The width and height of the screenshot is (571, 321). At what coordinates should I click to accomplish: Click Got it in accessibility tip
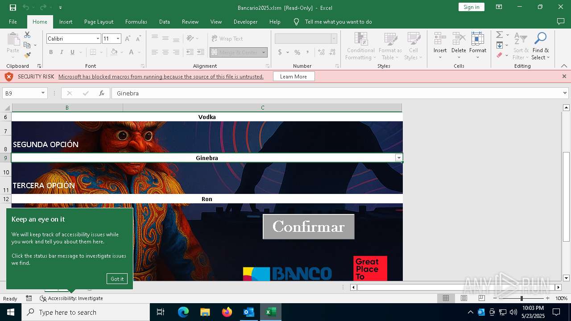tap(117, 279)
